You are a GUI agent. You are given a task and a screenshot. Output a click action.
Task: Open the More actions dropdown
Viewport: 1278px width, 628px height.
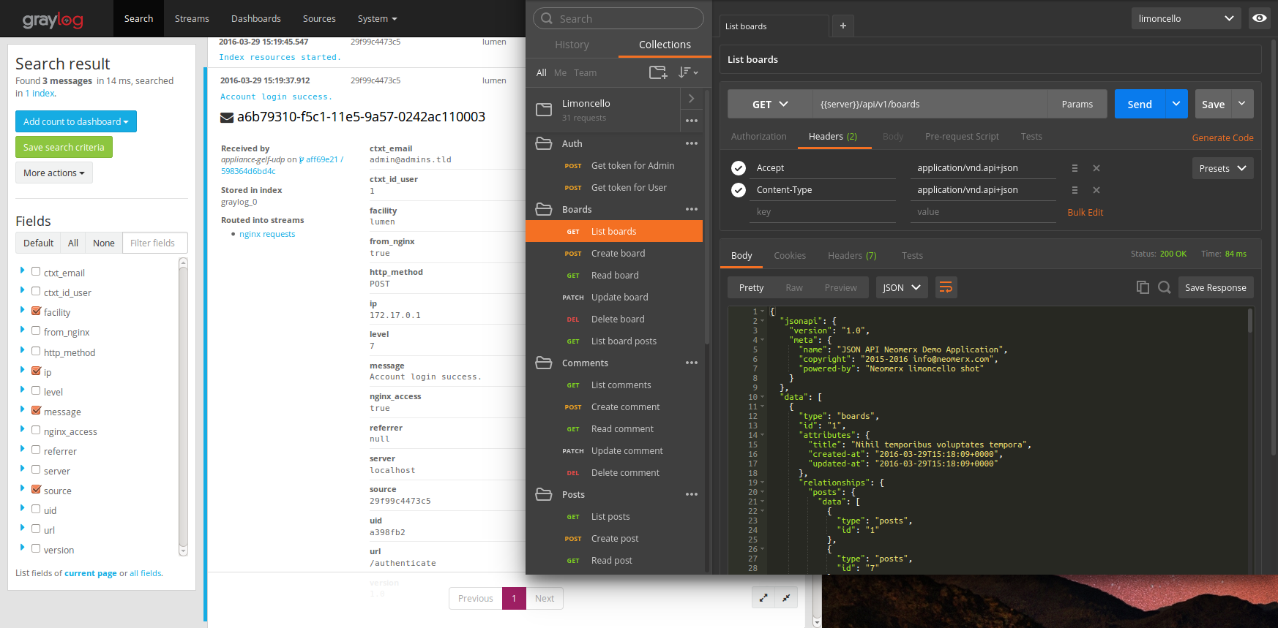point(54,173)
